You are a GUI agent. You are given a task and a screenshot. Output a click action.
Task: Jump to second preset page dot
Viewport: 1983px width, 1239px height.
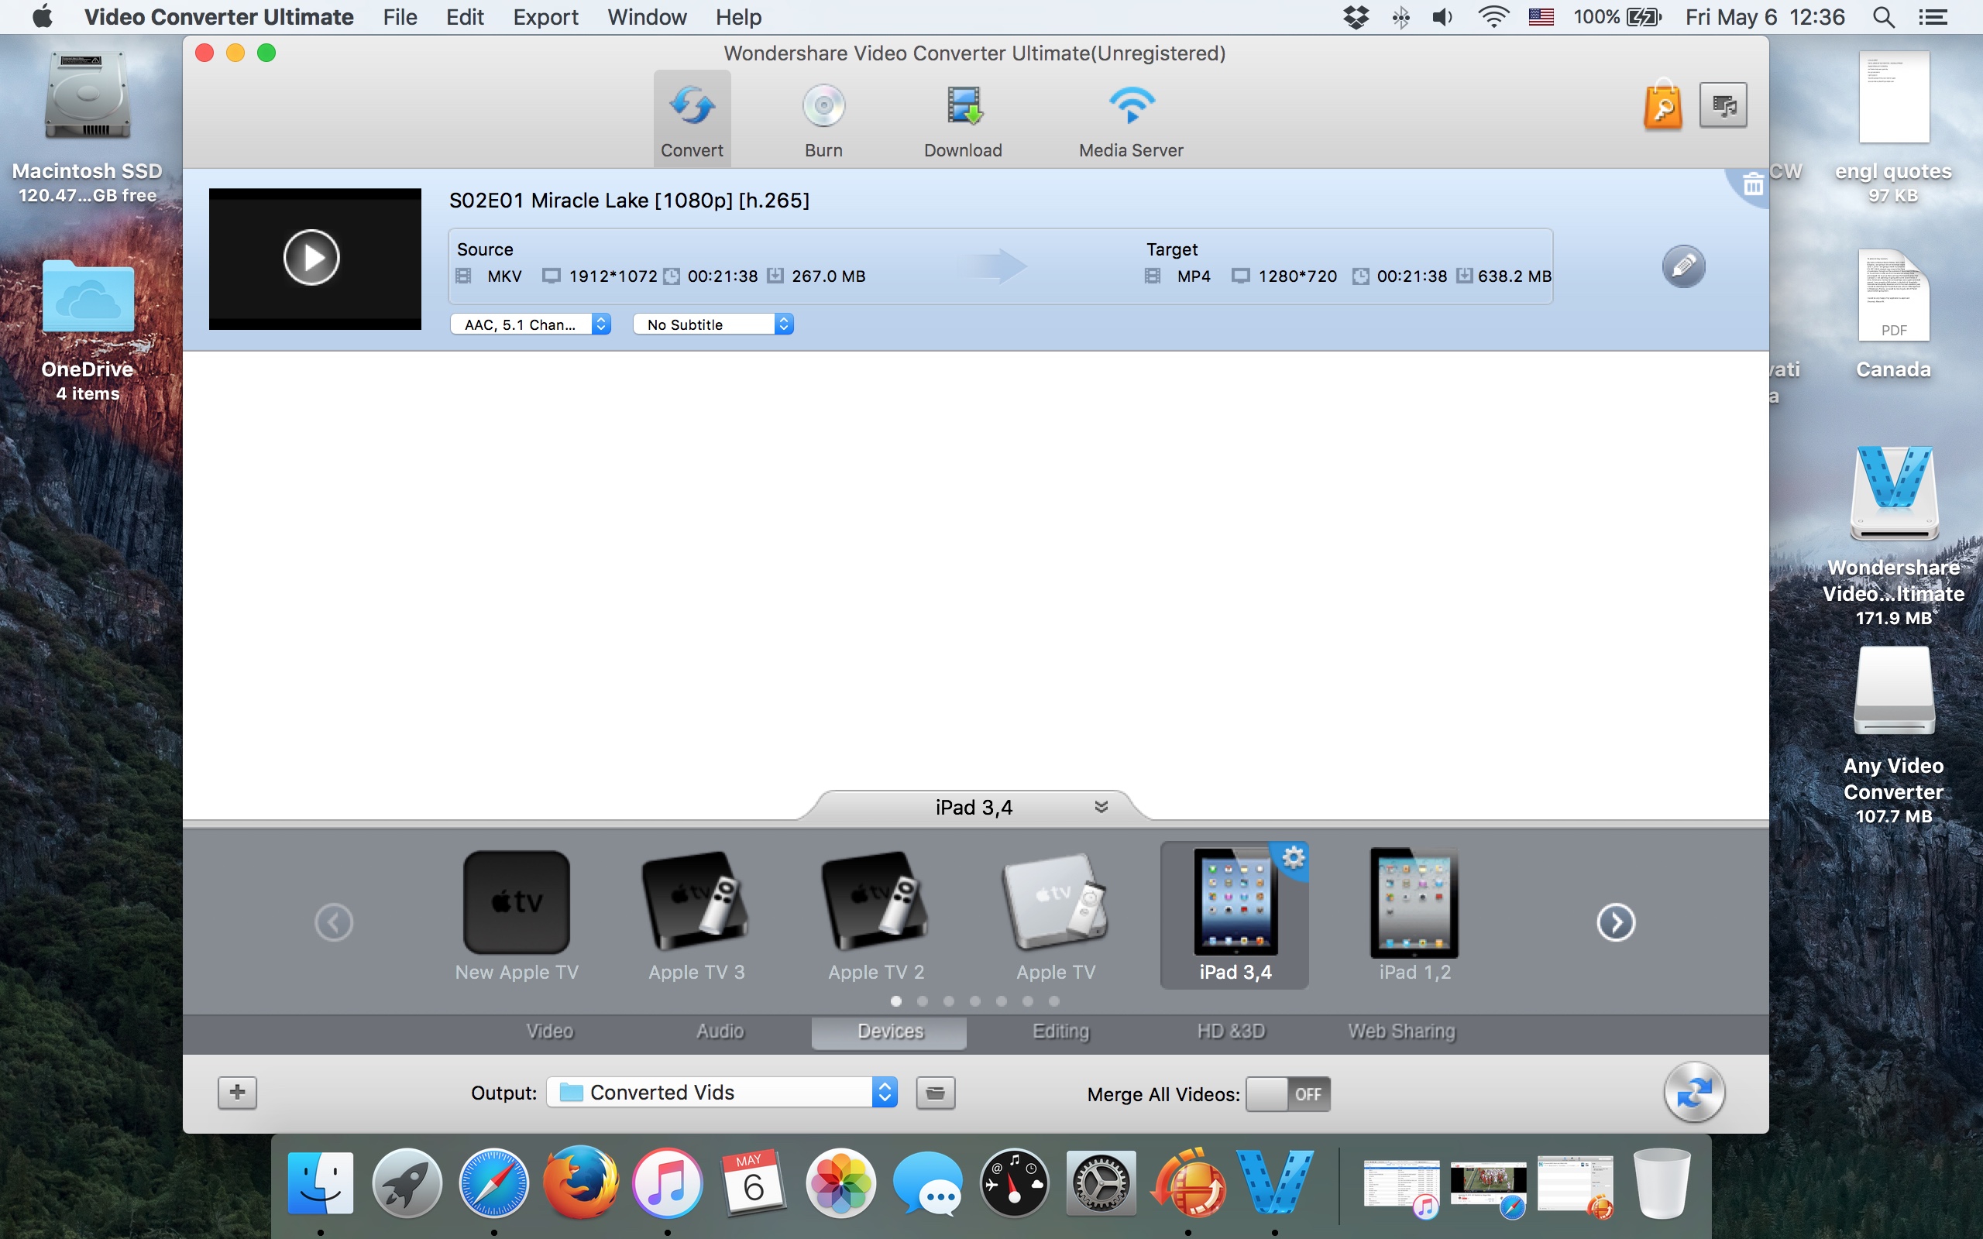coord(922,1001)
